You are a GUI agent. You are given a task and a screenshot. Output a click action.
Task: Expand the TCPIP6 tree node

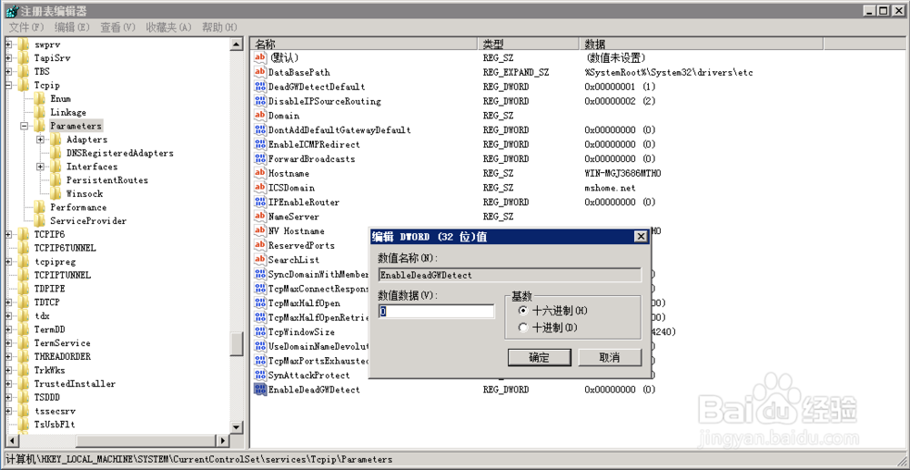(x=8, y=234)
